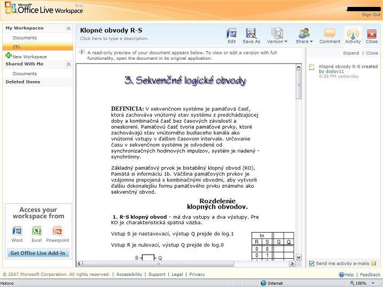Click Get Office Live Add-in button
The width and height of the screenshot is (383, 287).
coord(37,253)
